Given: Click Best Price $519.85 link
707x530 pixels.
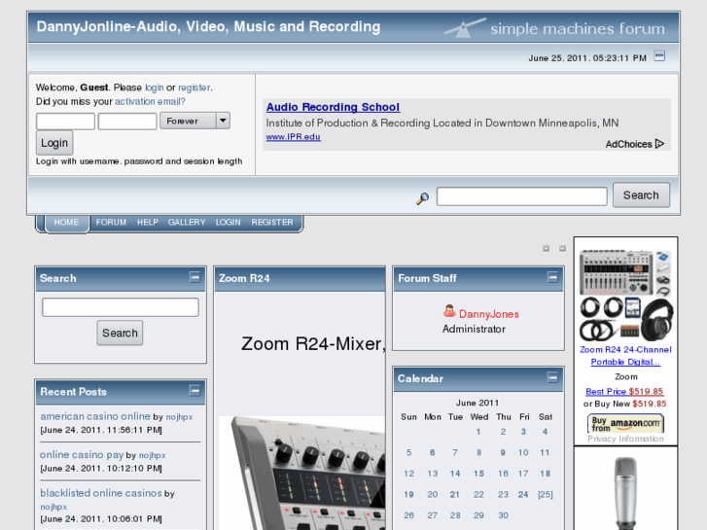Looking at the screenshot, I should click(x=624, y=392).
